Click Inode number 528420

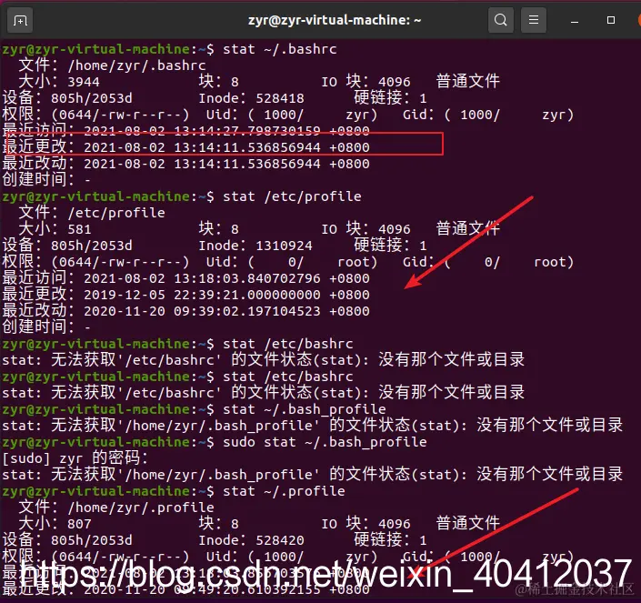(280, 540)
